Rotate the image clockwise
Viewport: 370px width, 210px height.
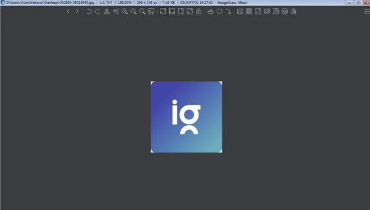pos(98,11)
